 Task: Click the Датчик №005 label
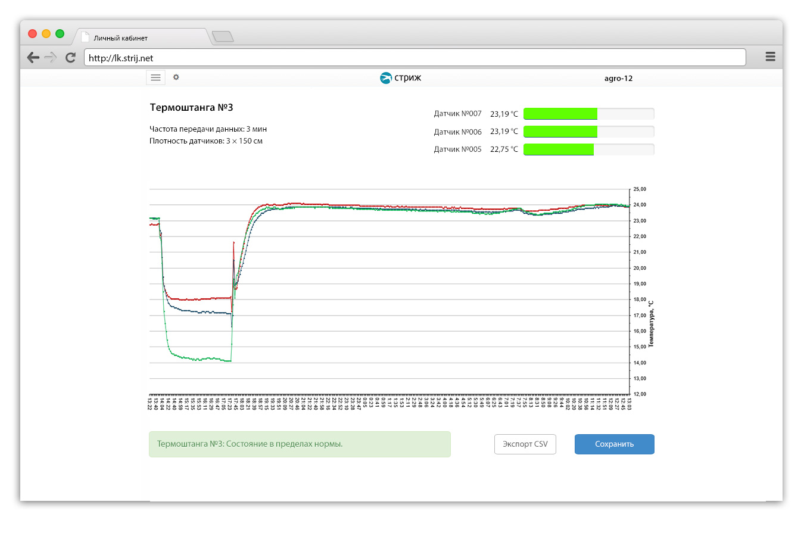point(457,149)
